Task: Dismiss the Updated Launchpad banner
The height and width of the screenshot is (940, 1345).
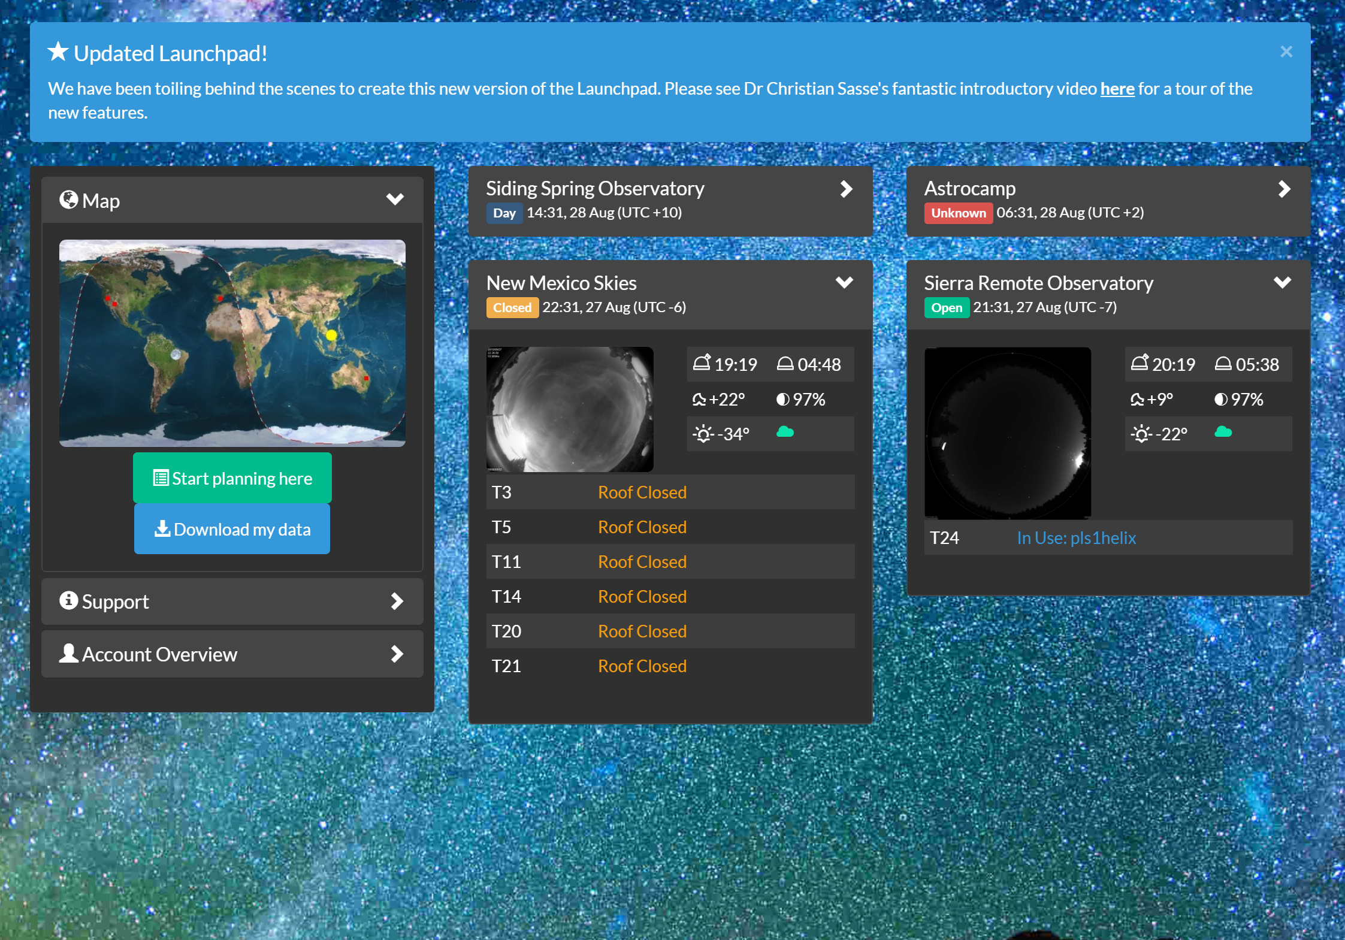Action: coord(1286,52)
